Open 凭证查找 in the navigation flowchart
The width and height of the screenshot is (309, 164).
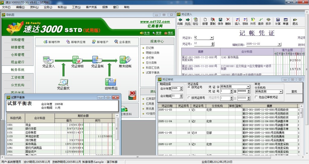pos(63,84)
